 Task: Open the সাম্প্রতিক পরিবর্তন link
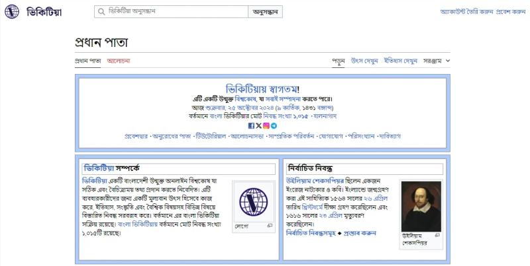[x=291, y=137]
